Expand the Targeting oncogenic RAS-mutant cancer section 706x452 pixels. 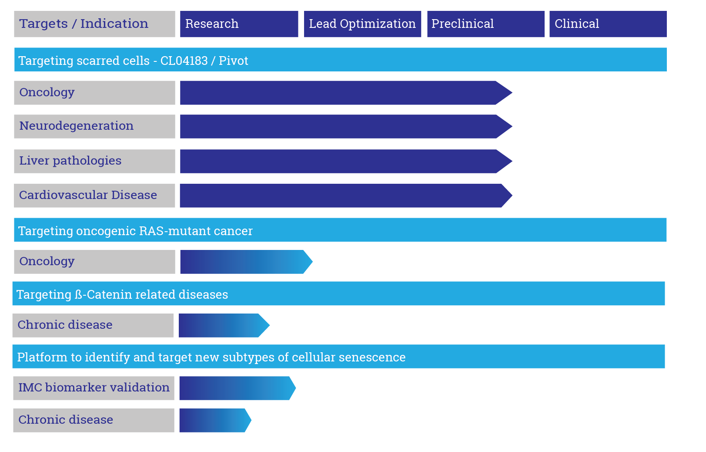pyautogui.click(x=340, y=230)
